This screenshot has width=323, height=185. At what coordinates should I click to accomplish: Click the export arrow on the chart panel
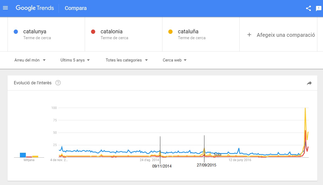(310, 83)
